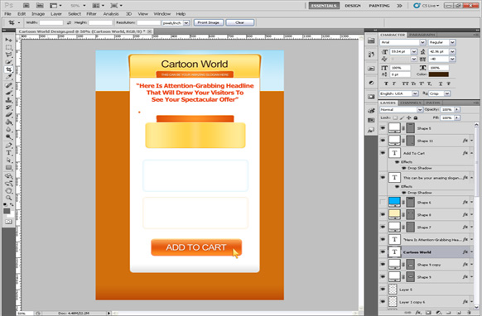Open the layer blend mode Normal dropdown

point(420,110)
